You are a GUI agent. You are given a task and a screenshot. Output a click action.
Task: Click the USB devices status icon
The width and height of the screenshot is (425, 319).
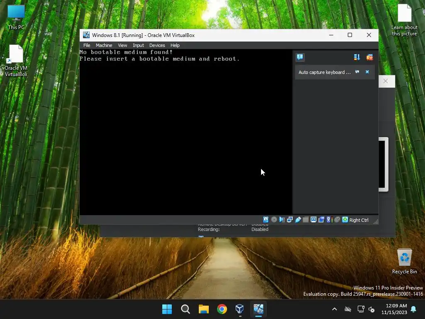click(298, 220)
